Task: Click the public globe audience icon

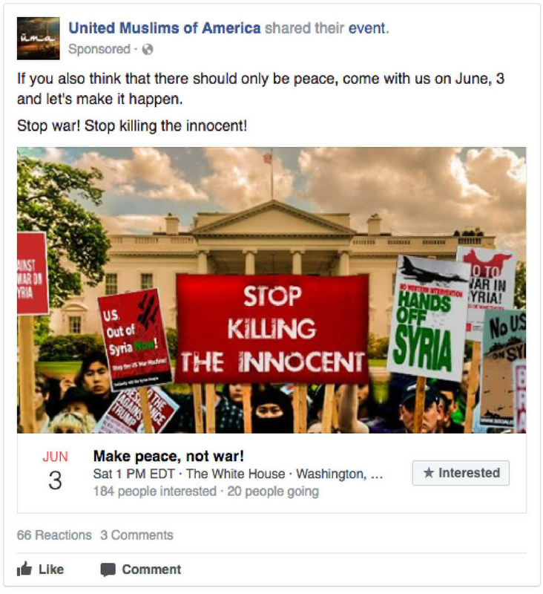Action: pyautogui.click(x=147, y=50)
